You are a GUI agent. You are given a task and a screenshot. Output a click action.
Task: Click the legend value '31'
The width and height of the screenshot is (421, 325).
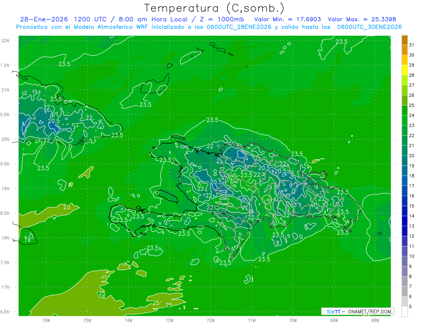(412, 45)
